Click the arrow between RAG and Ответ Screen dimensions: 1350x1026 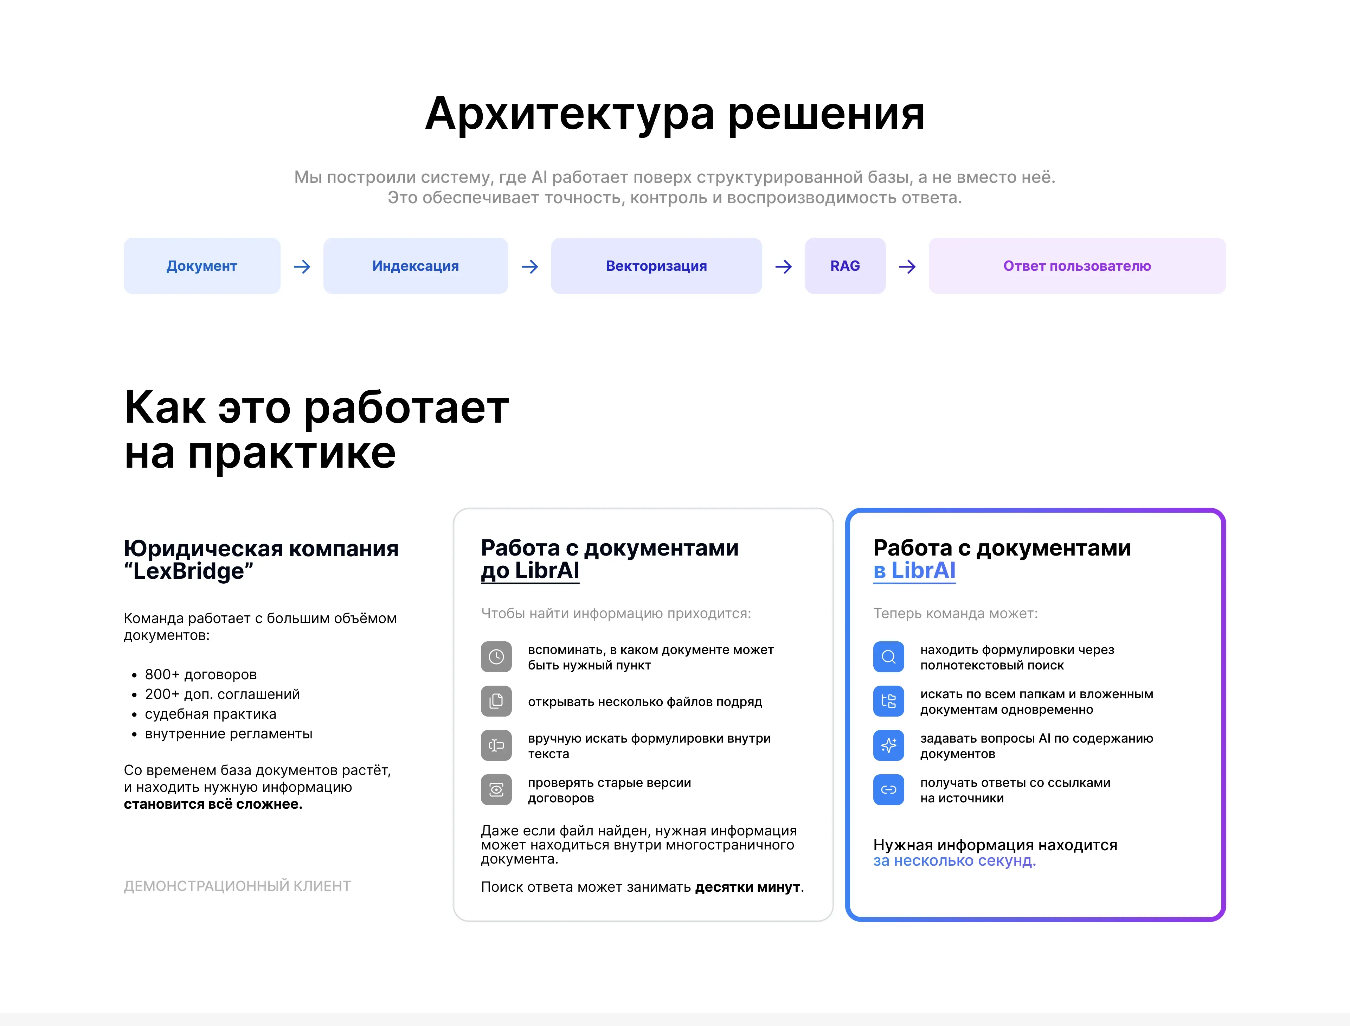[907, 266]
